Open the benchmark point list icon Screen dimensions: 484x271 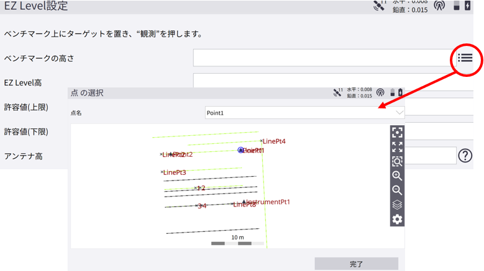point(465,58)
